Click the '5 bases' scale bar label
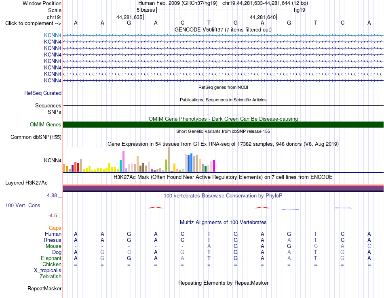384x298 pixels. coord(146,10)
